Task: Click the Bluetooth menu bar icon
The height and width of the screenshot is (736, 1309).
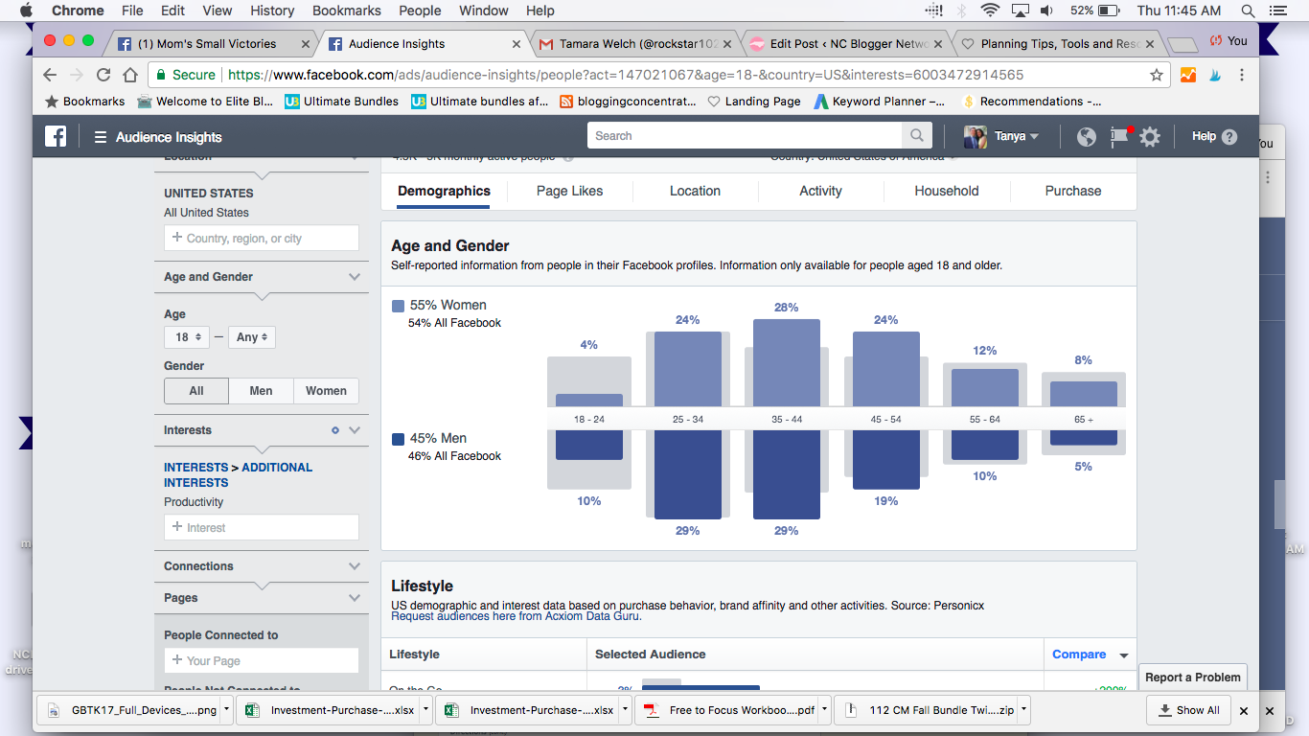Action: point(961,11)
